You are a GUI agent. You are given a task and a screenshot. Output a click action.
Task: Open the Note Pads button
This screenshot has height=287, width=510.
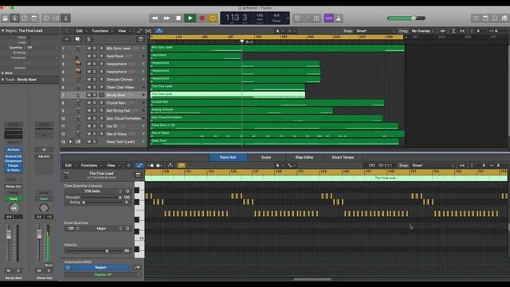pyautogui.click(x=485, y=18)
